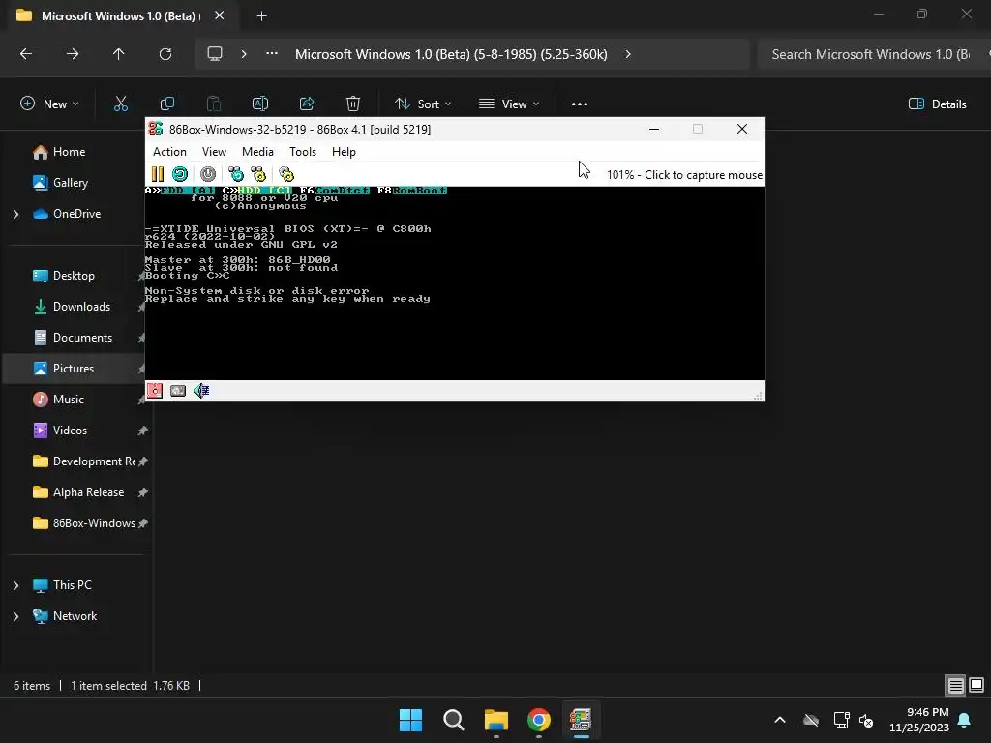This screenshot has width=991, height=743.
Task: Click Cut scissors icon in Explorer
Action: 121,104
